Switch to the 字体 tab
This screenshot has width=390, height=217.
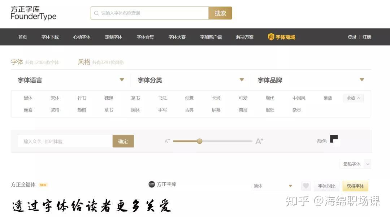pyautogui.click(x=17, y=62)
